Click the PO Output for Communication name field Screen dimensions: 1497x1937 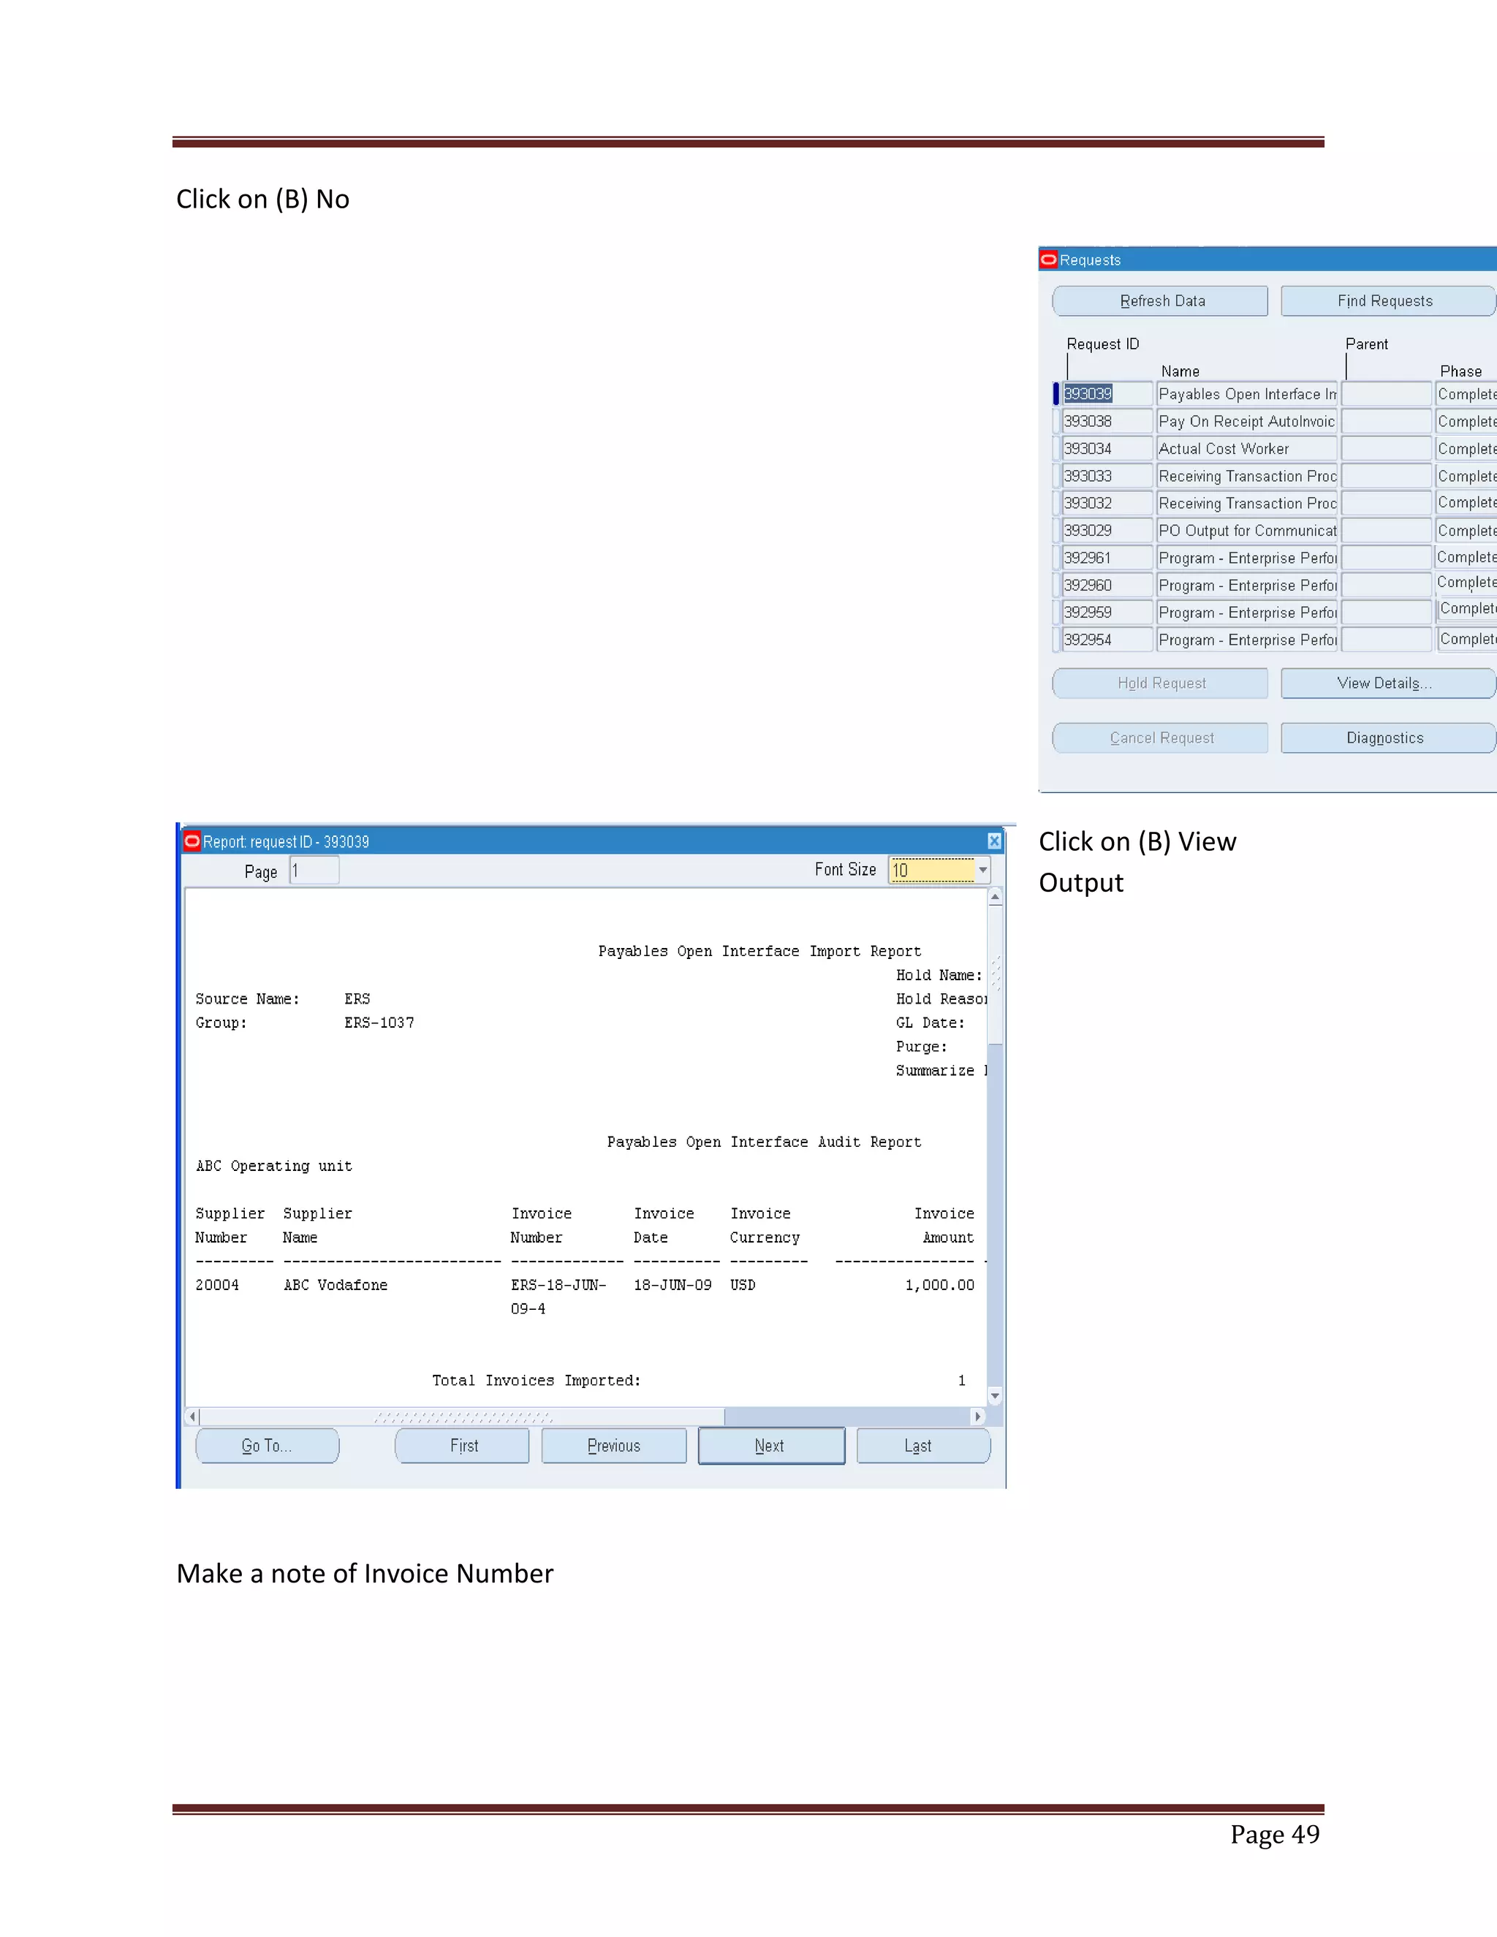pyautogui.click(x=1247, y=531)
